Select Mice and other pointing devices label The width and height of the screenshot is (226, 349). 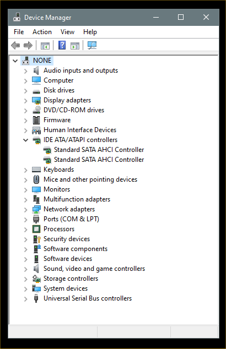tap(90, 179)
